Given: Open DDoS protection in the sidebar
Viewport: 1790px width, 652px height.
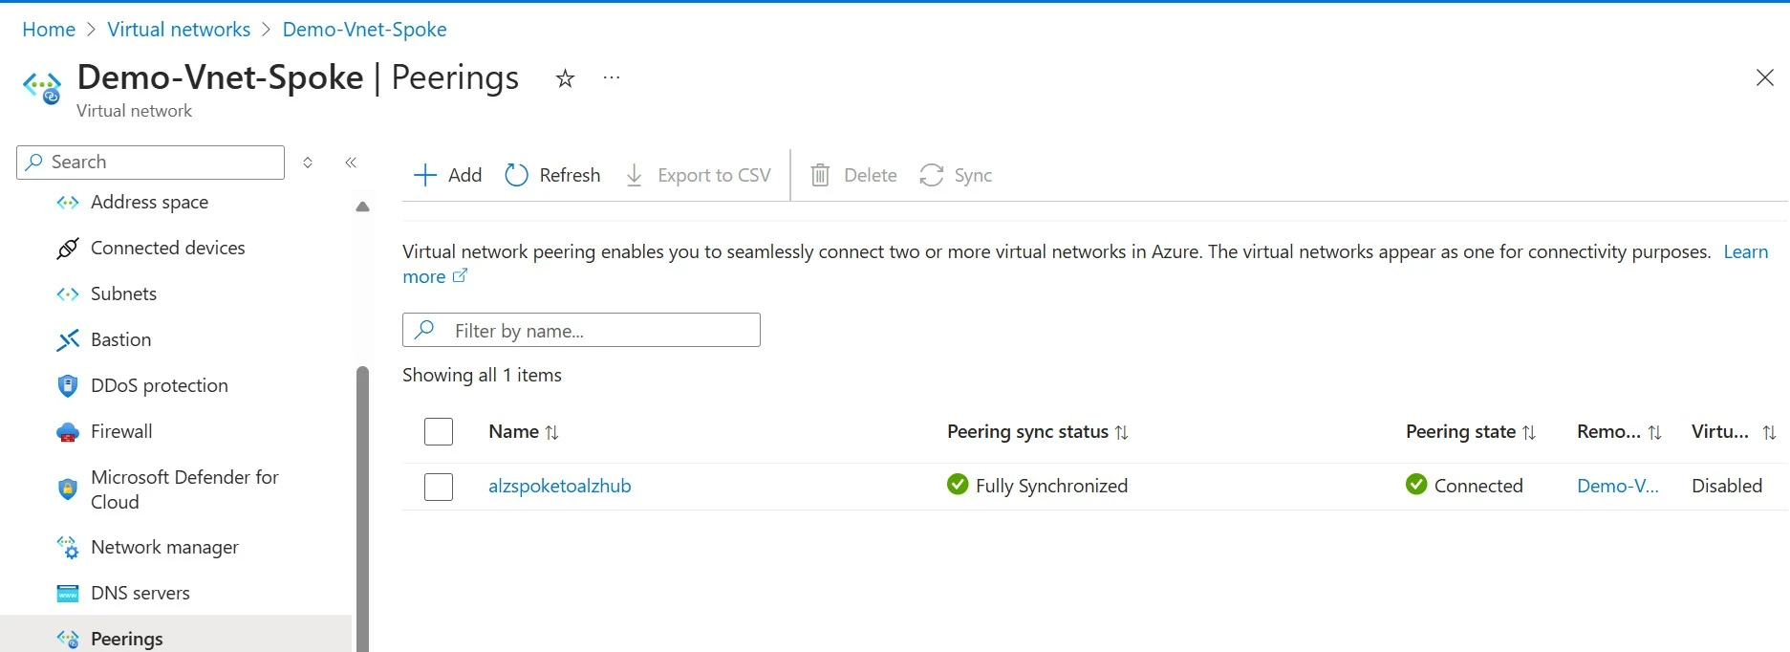Looking at the screenshot, I should pyautogui.click(x=159, y=385).
